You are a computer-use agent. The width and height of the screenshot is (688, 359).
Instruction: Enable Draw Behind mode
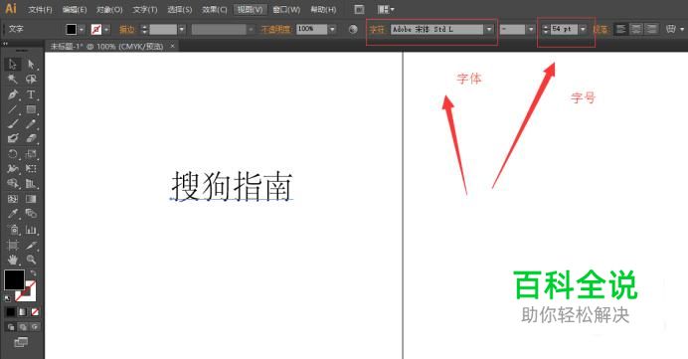point(23,327)
